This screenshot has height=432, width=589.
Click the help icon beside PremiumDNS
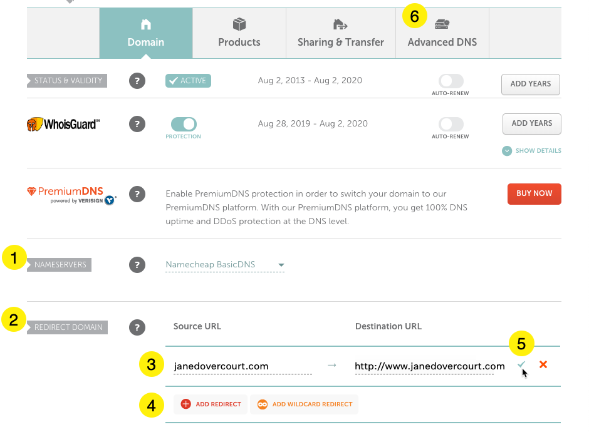pos(137,194)
